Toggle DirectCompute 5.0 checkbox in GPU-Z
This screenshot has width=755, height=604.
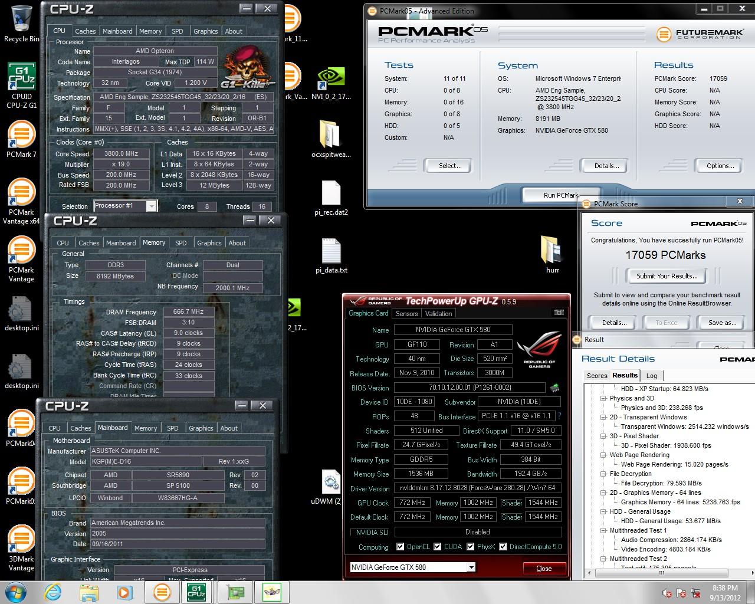(x=503, y=547)
